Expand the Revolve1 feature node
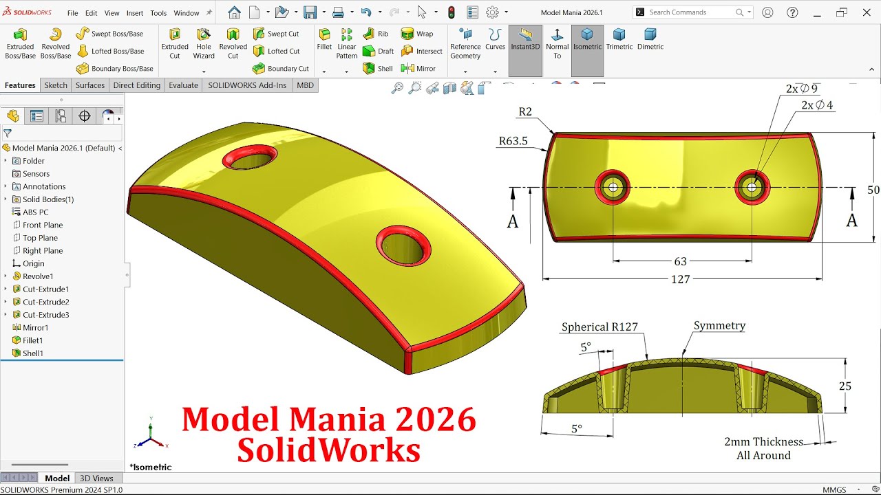The image size is (881, 495). click(x=6, y=276)
